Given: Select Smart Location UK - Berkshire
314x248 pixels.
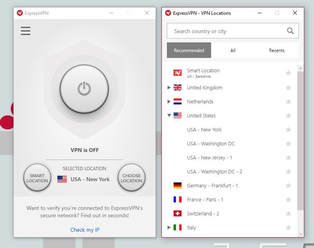Looking at the screenshot, I should click(x=229, y=73).
